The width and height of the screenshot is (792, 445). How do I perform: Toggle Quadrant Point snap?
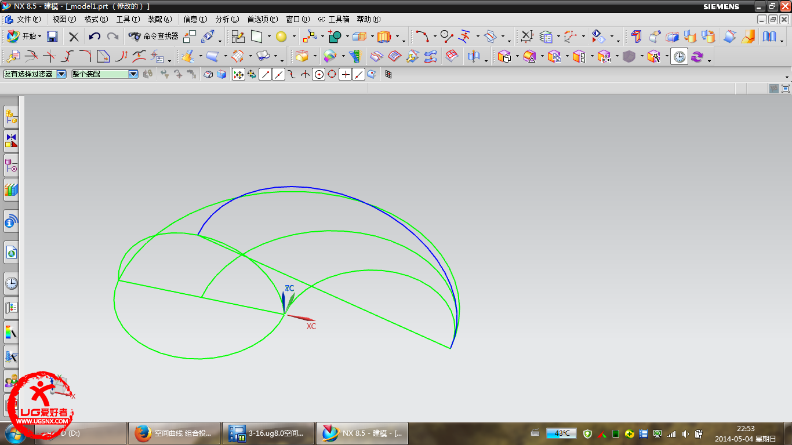[x=332, y=74]
